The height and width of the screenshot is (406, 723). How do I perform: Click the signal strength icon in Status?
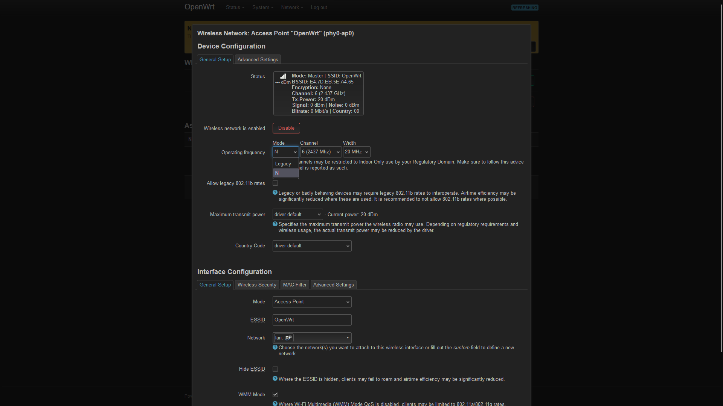click(283, 76)
